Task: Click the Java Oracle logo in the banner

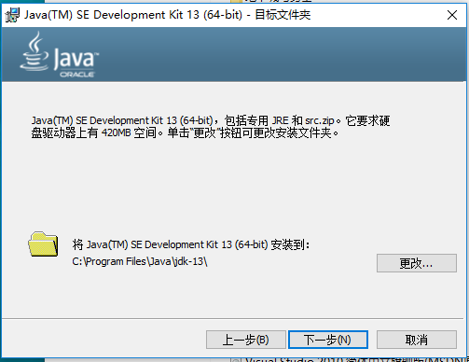Action: pos(59,55)
